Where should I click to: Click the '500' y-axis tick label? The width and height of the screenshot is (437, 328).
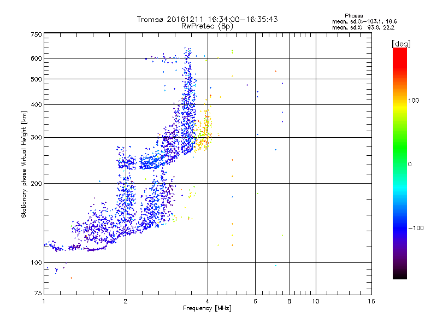coord(36,79)
